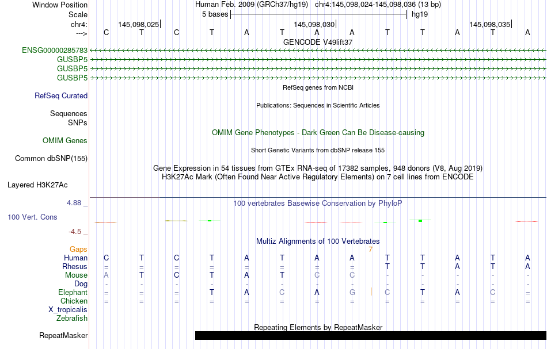Select the Zebrafish alignment row label
Screen dimensions: 547x349
tap(72, 319)
